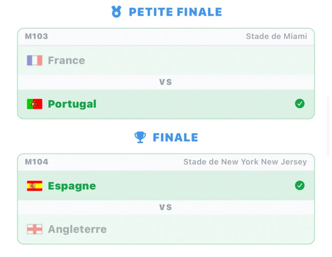Click the scrollbar on the right edge
Screen dimensions: 332x257
328,126
